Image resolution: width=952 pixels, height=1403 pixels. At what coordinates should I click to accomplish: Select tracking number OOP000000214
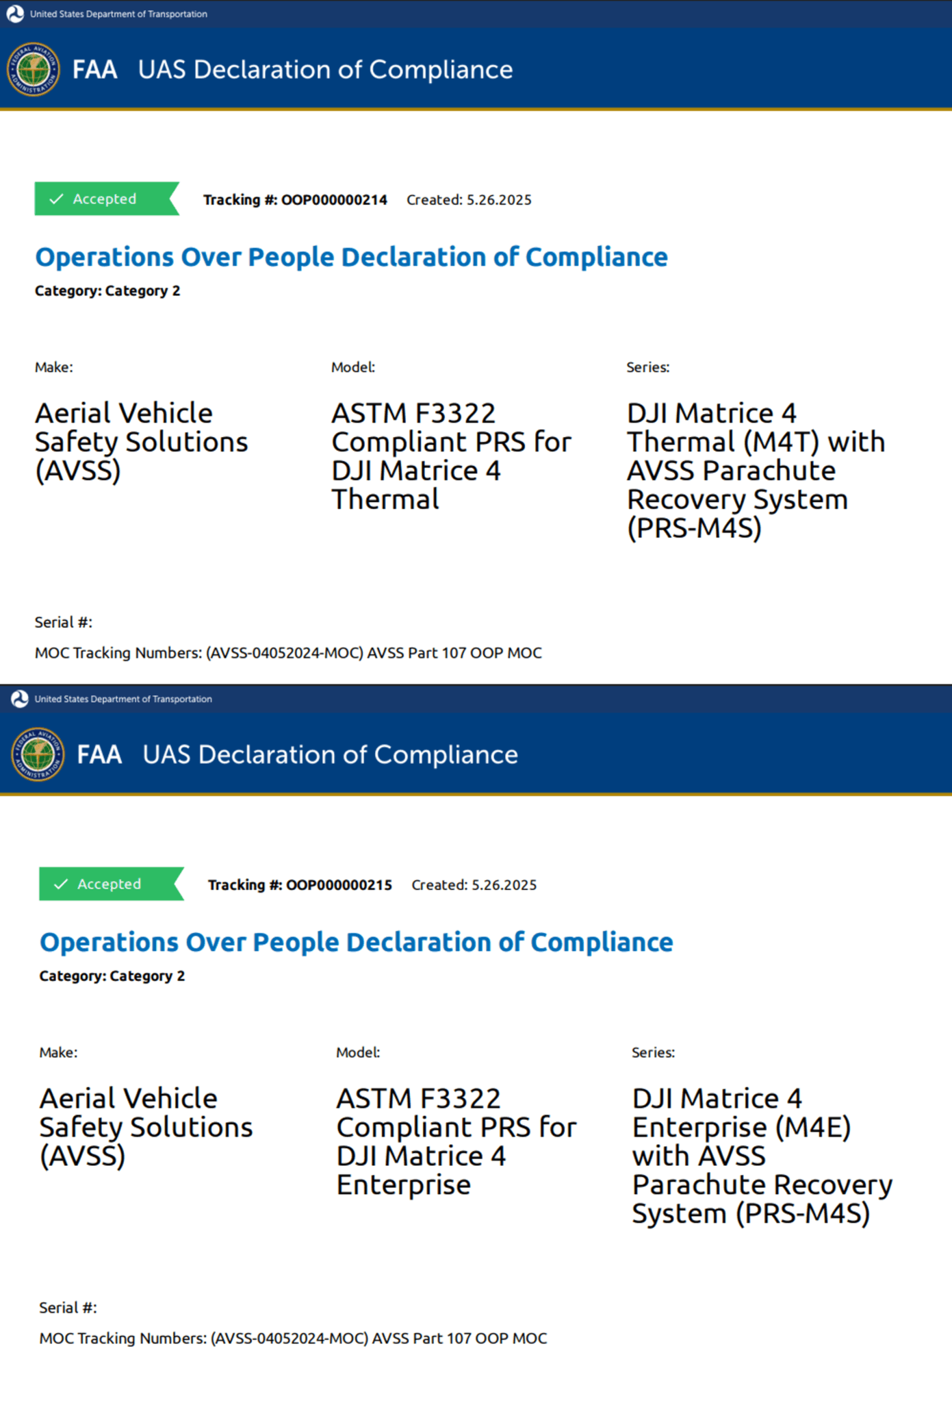coord(335,200)
